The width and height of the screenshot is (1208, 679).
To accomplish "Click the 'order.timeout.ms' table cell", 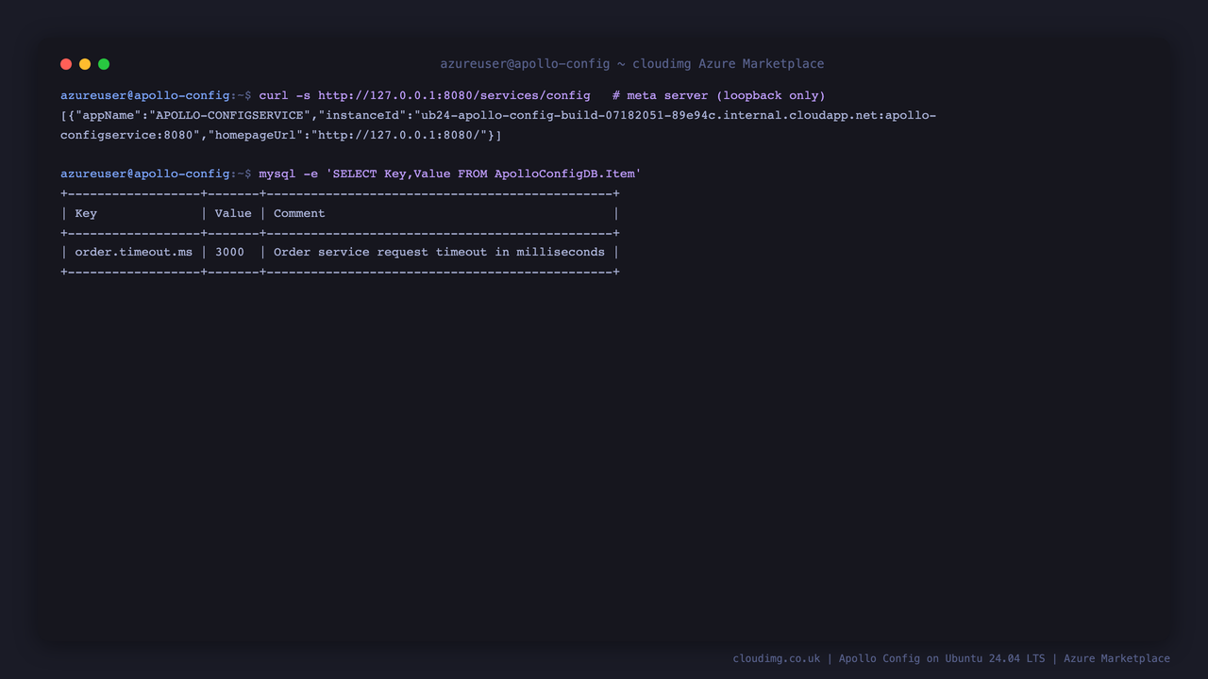I will pyautogui.click(x=133, y=252).
